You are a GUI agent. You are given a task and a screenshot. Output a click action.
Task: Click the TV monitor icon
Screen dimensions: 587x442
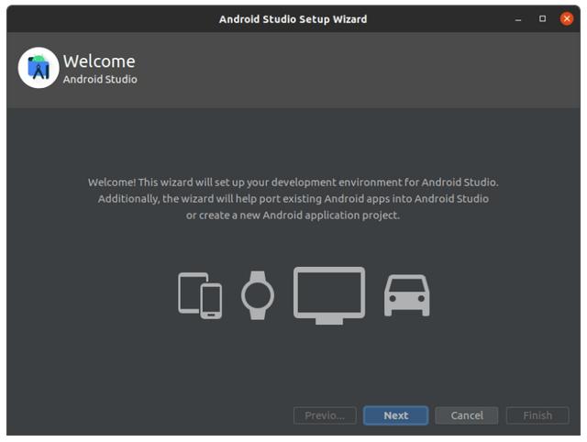coord(329,295)
